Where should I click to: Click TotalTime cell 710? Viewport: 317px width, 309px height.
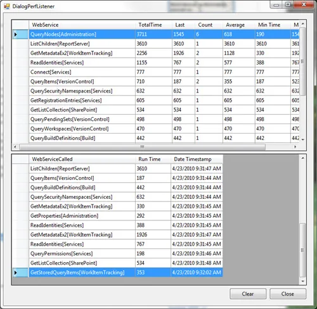(x=153, y=82)
